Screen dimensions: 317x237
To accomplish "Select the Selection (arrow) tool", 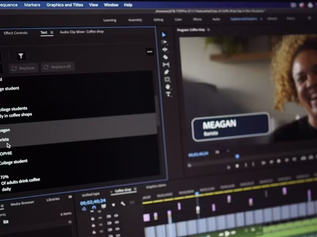I will click(x=164, y=35).
